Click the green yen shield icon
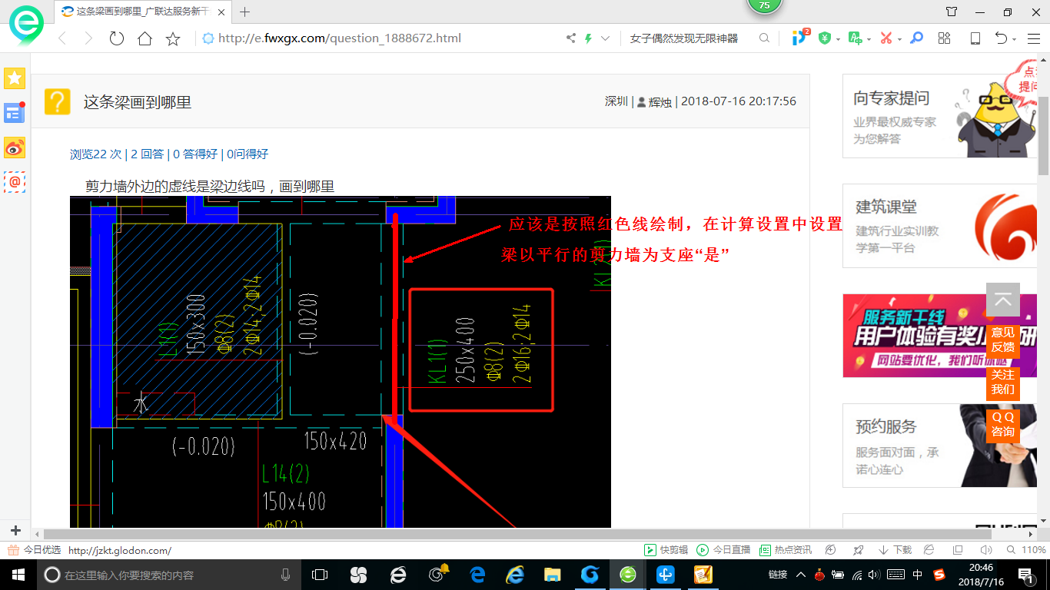The width and height of the screenshot is (1050, 590). click(825, 38)
